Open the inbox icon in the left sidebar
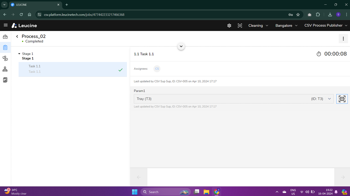 click(x=5, y=36)
